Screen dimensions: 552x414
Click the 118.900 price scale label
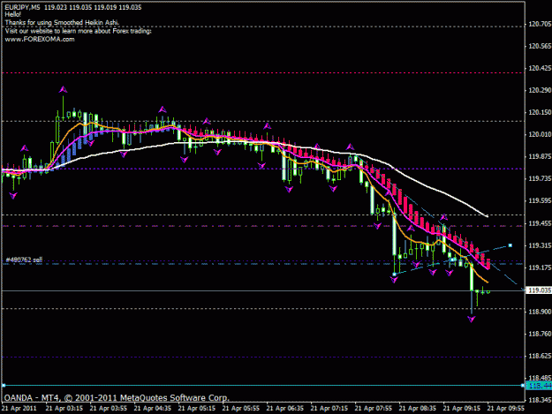(x=540, y=312)
